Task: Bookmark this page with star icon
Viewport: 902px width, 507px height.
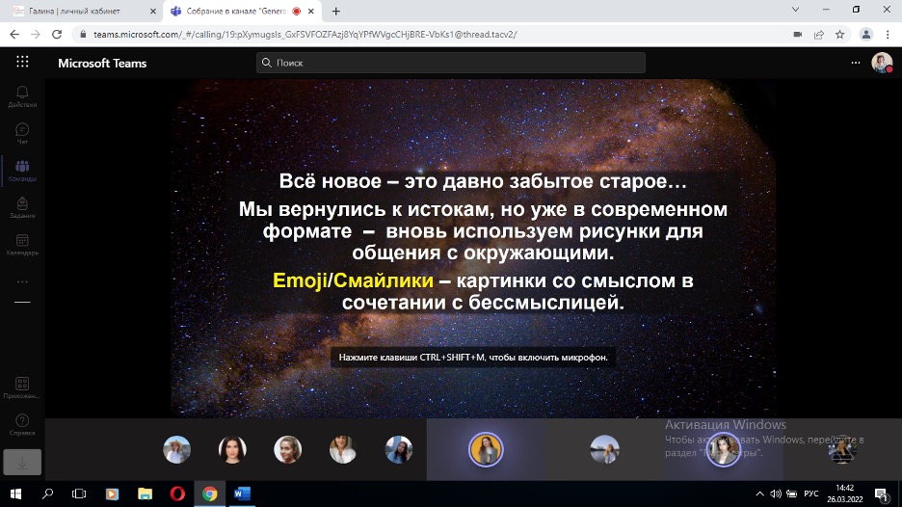Action: (x=840, y=34)
